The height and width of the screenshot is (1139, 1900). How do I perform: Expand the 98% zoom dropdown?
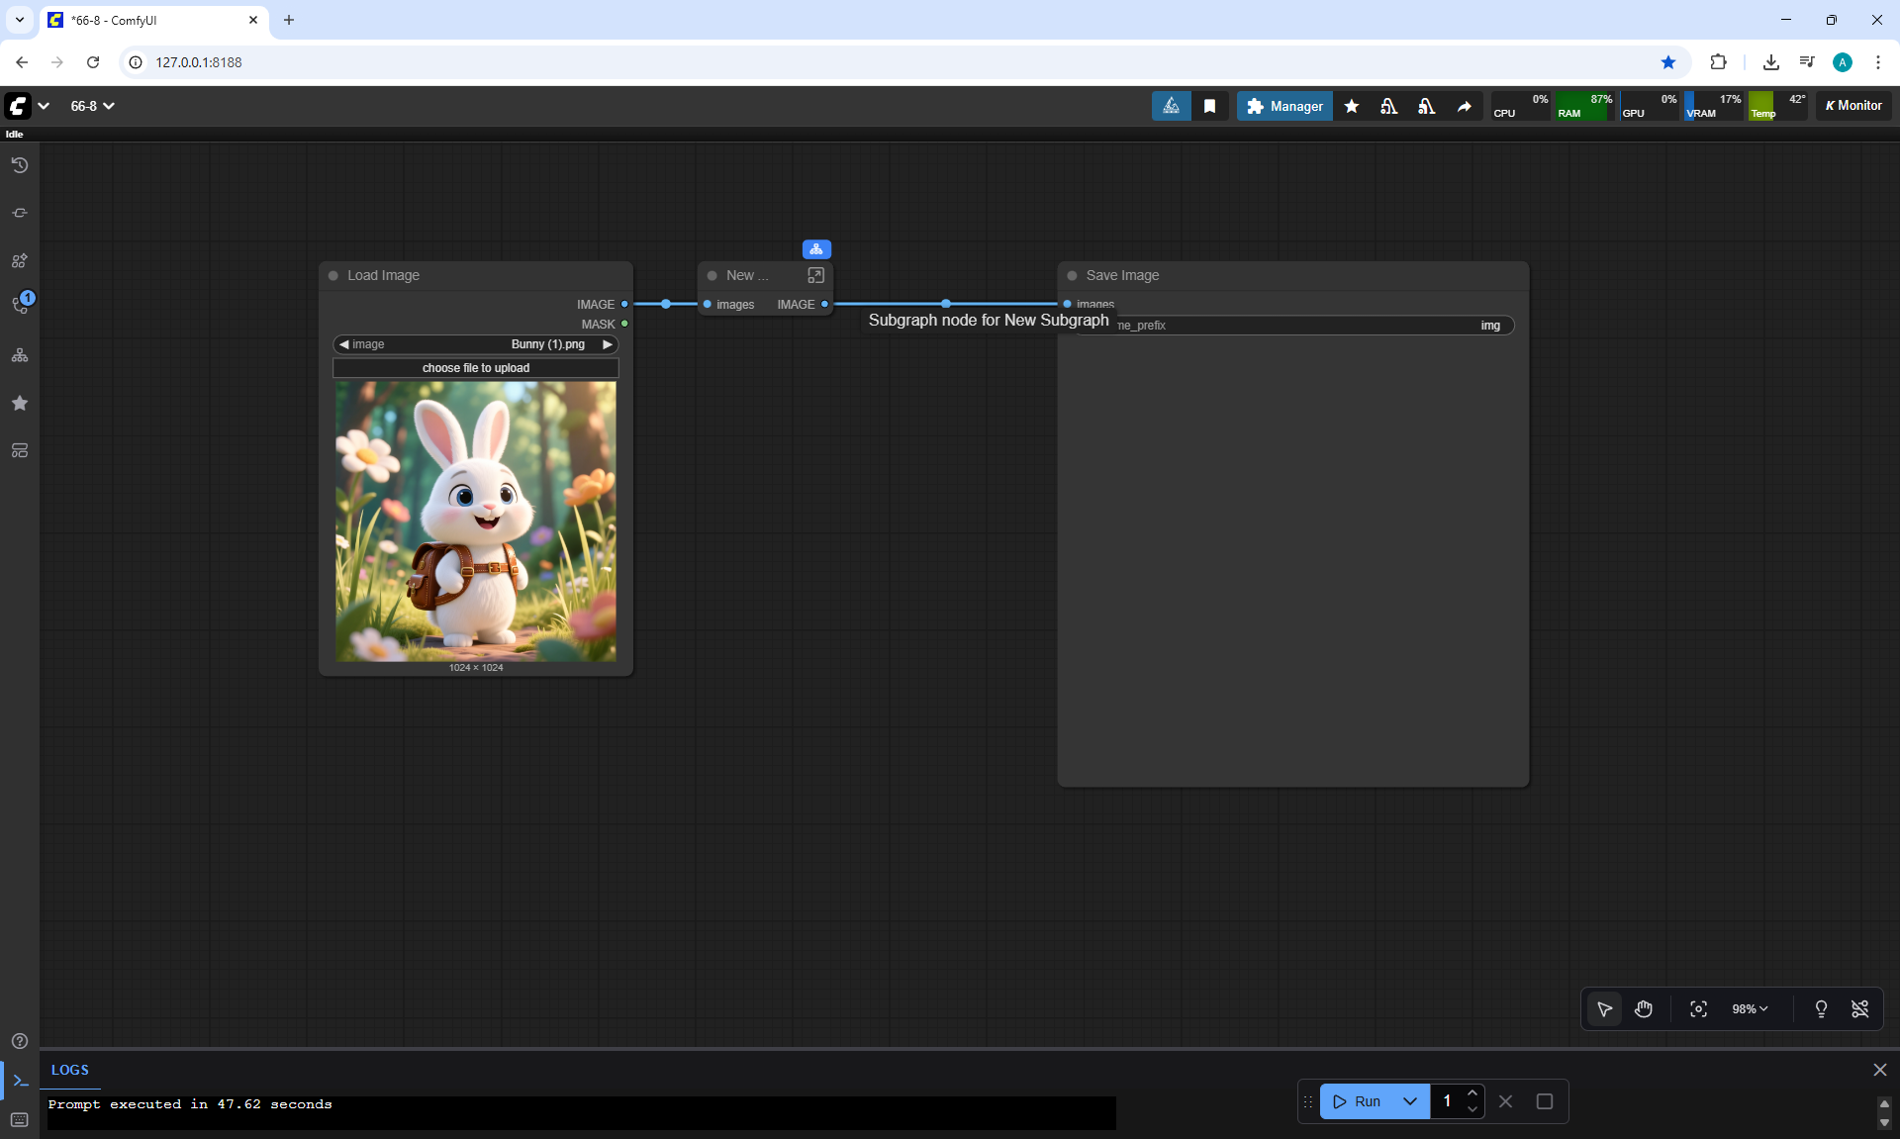point(1750,1008)
